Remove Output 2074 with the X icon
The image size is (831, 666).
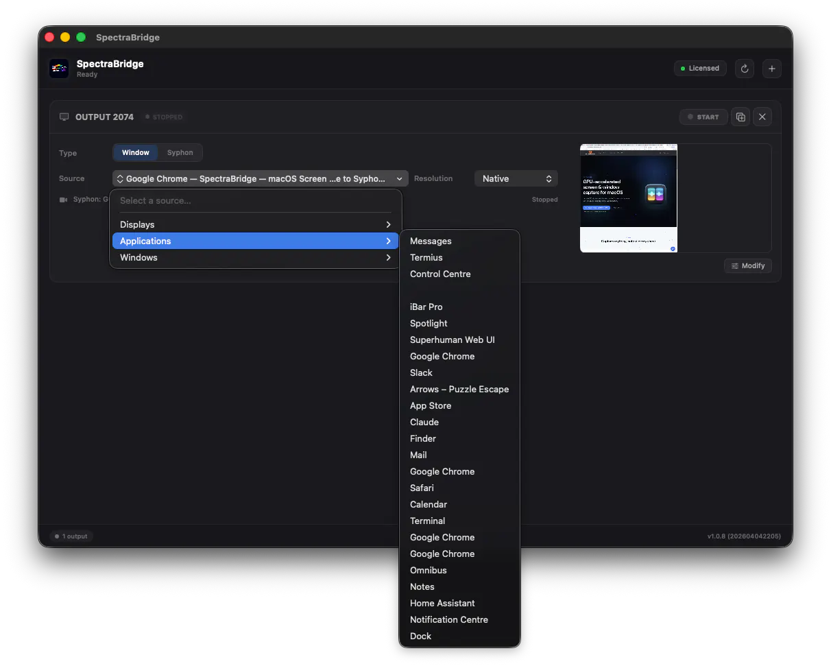762,117
